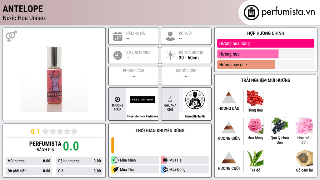Click the Hương hoa hồng accord bar

(266, 43)
